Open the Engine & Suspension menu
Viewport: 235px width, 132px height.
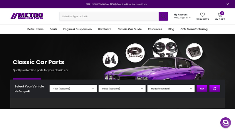(78, 29)
